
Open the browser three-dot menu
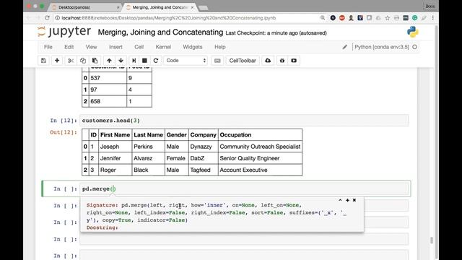pyautogui.click(x=433, y=18)
